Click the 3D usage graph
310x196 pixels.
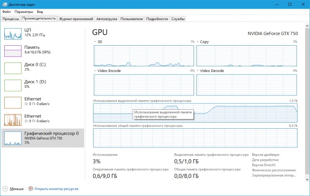coord(144,56)
